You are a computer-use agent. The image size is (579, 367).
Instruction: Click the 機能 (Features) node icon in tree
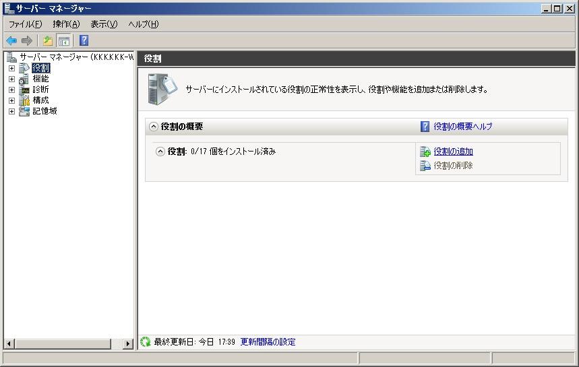24,79
